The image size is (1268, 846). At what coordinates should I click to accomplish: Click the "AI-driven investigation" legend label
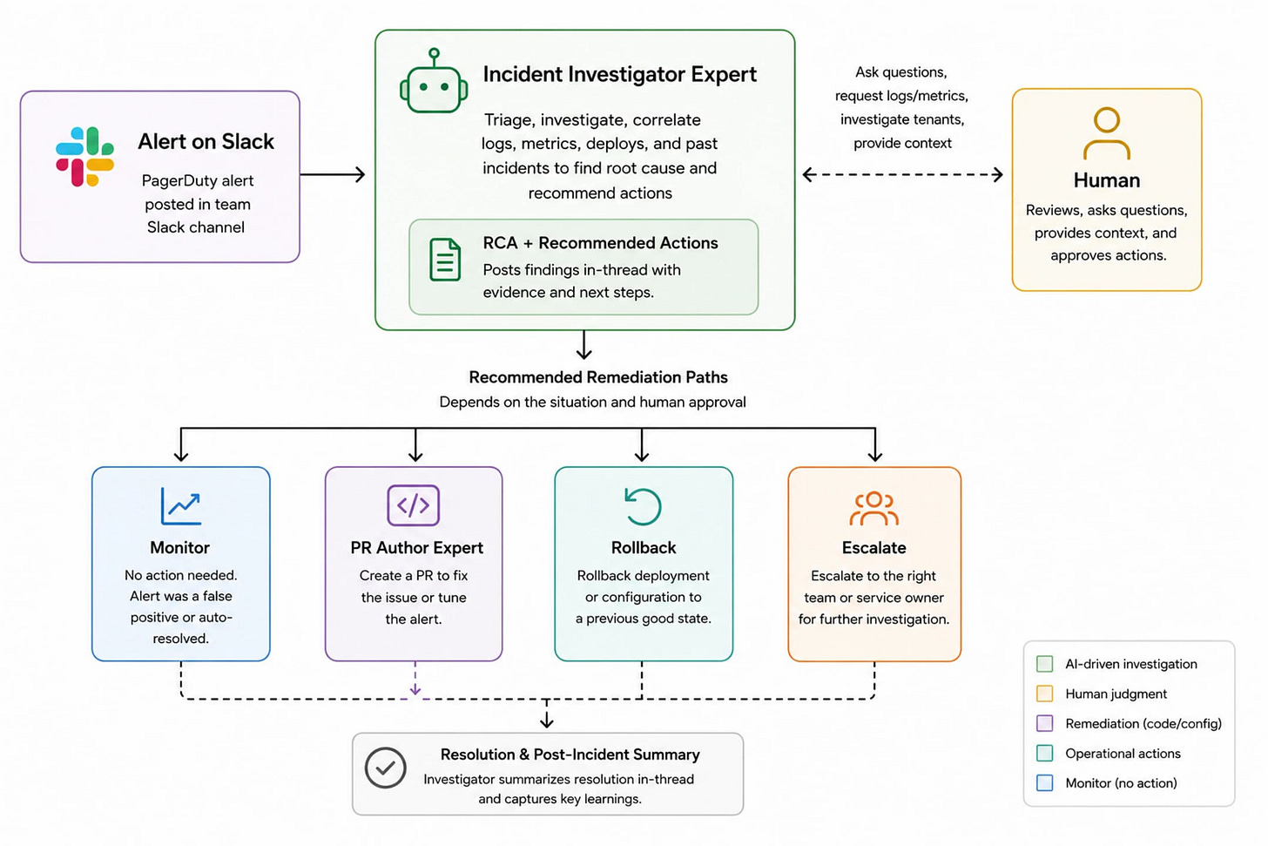[1130, 664]
